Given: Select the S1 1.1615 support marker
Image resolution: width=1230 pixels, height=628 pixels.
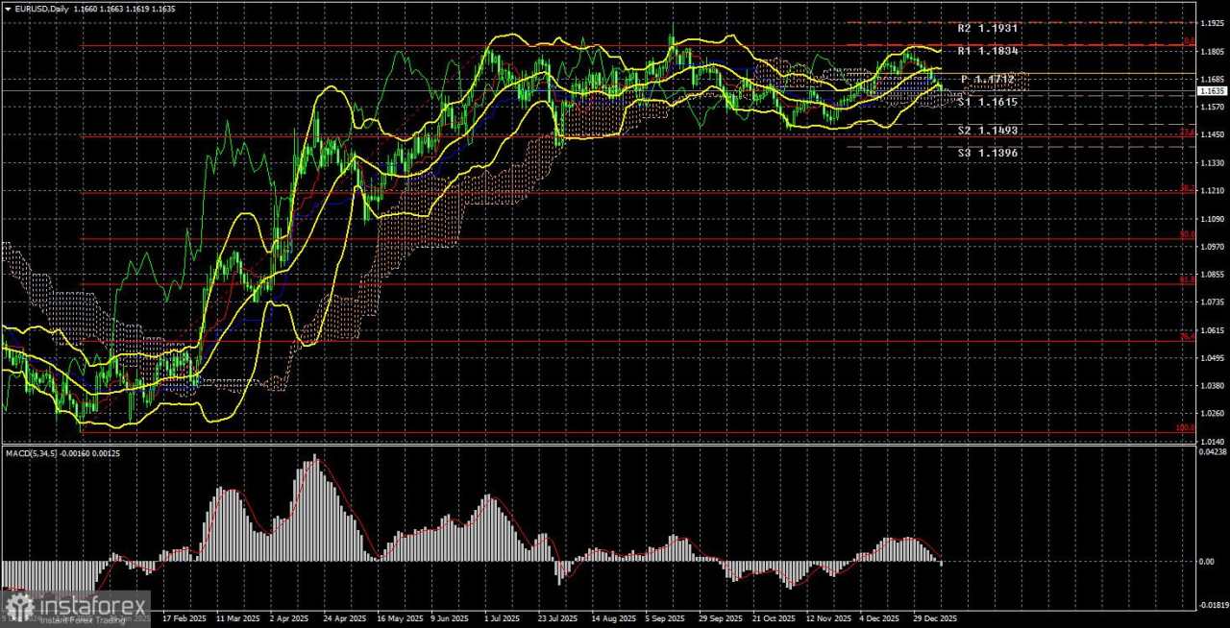Looking at the screenshot, I should (x=987, y=102).
